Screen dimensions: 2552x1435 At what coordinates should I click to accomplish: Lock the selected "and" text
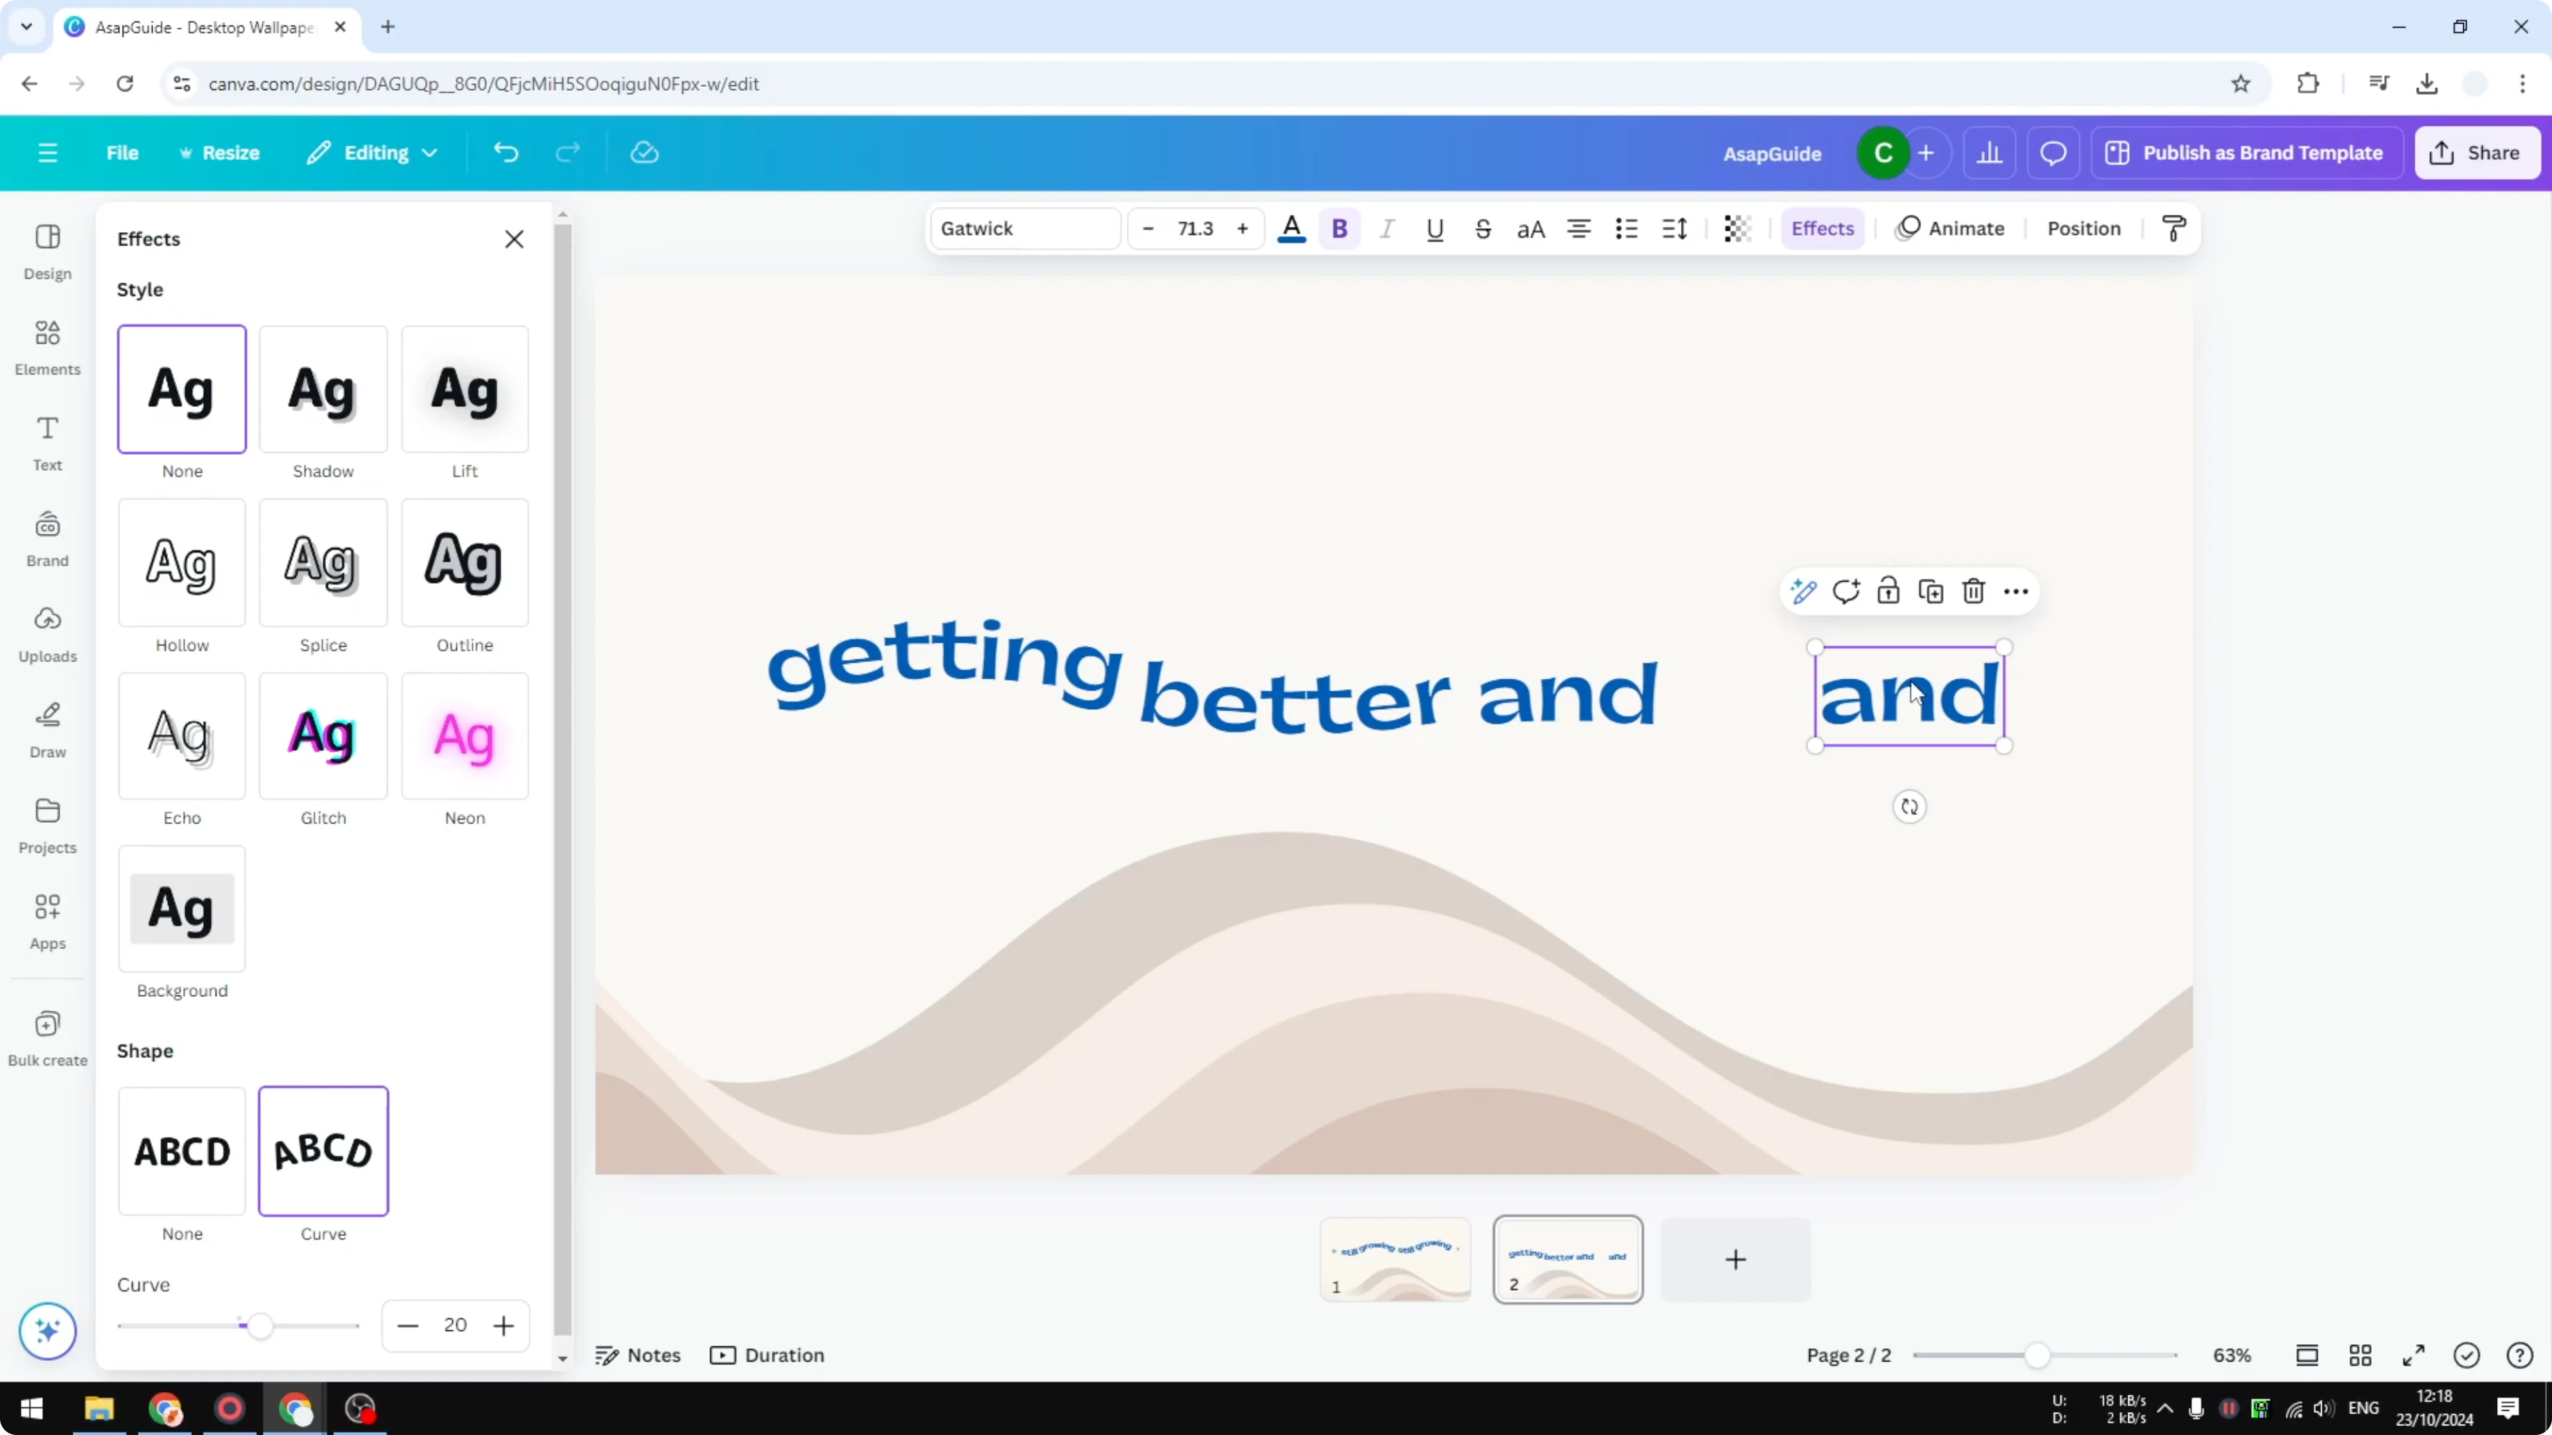coord(1888,590)
